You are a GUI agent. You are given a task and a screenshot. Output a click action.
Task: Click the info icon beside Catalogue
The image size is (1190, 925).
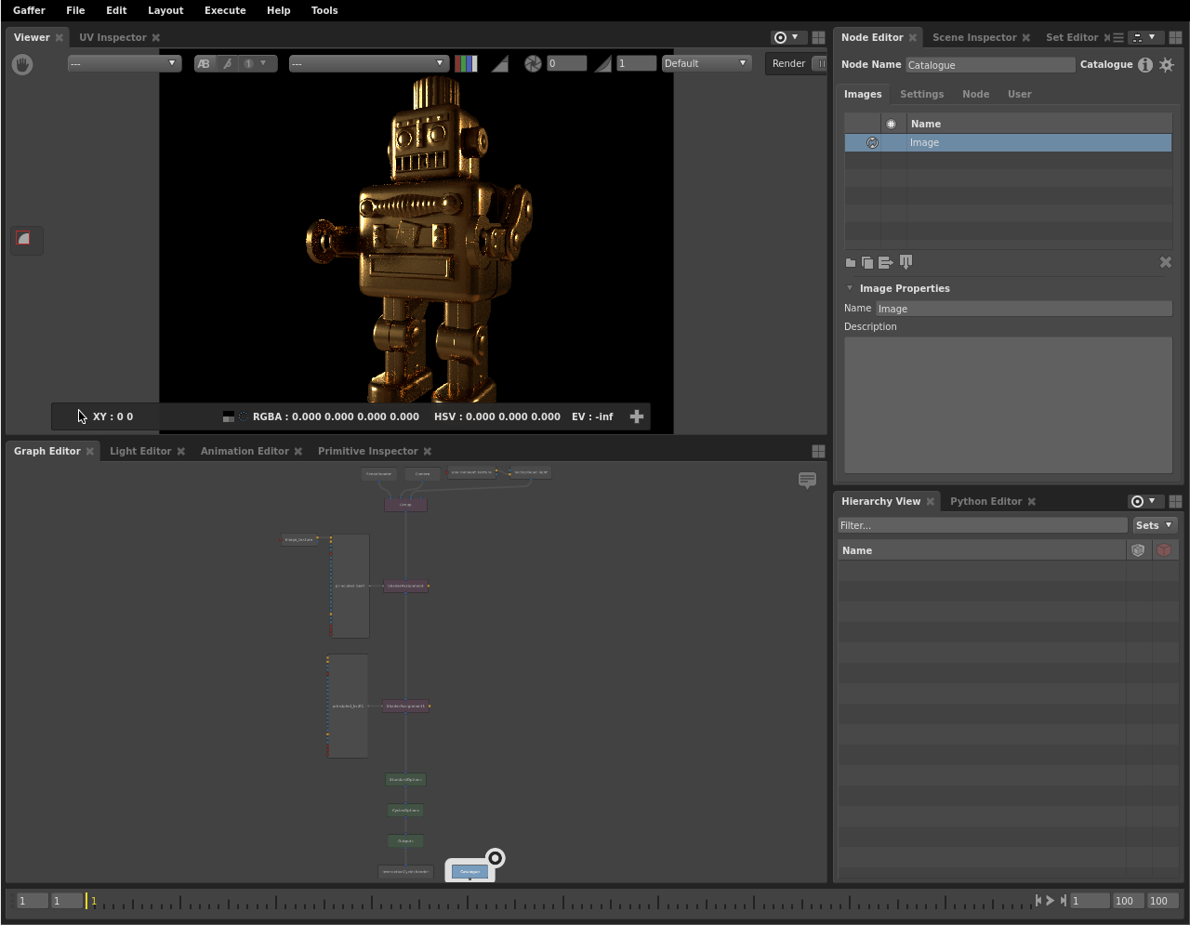(x=1145, y=65)
